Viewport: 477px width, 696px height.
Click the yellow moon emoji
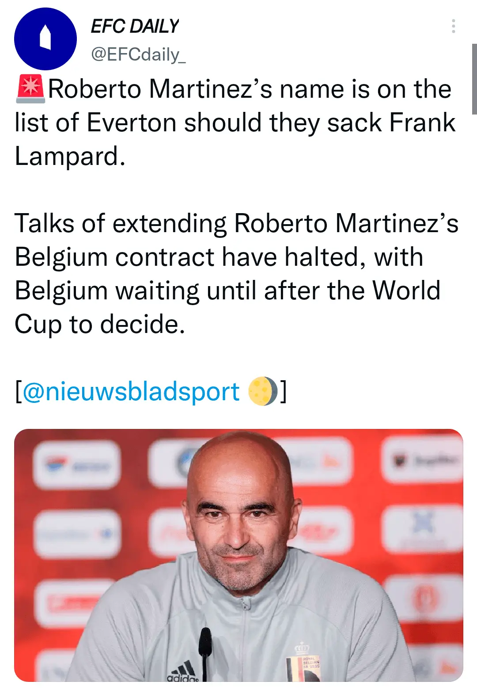(263, 392)
